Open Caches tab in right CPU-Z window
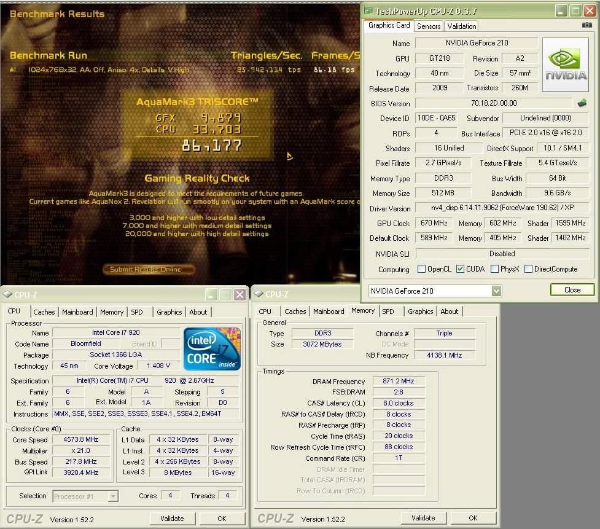Image resolution: width=600 pixels, height=529 pixels. (295, 312)
